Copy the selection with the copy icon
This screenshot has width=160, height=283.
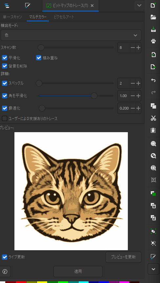click(153, 106)
